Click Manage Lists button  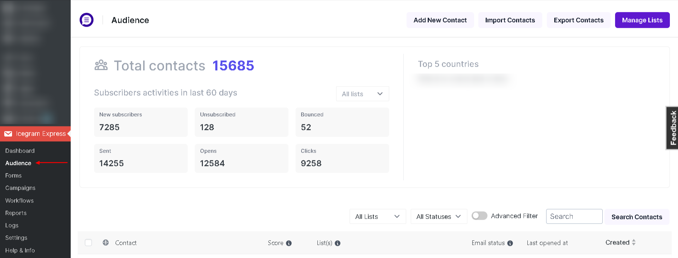coord(642,20)
